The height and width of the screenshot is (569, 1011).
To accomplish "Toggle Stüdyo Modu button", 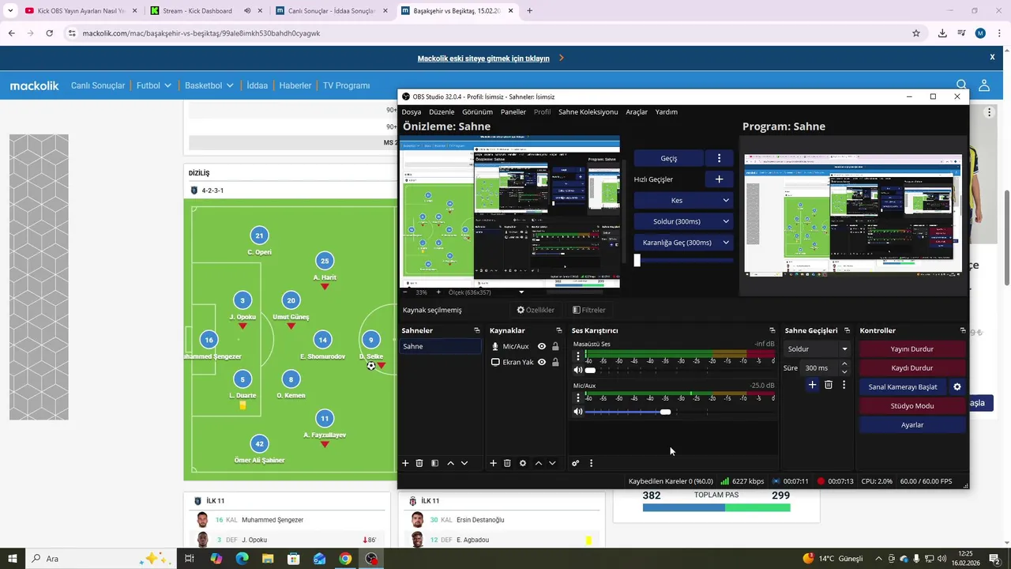I will (x=912, y=405).
